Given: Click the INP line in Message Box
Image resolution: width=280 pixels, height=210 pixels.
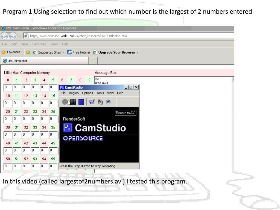Looking at the screenshot, I should point(98,79).
